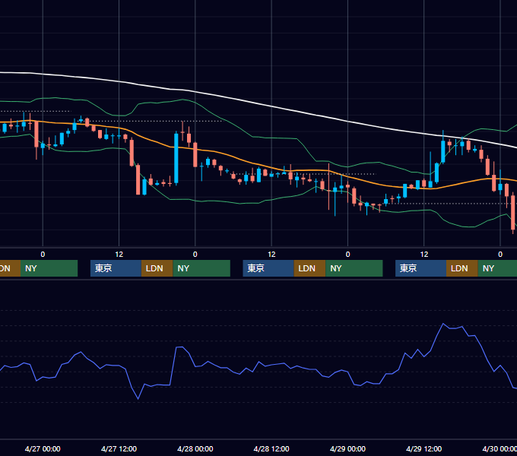Click hour label 0 above 4/28 00:00
The image size is (517, 456).
click(x=195, y=255)
